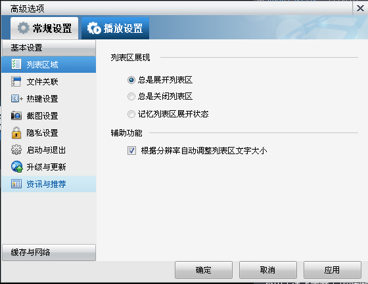The image size is (368, 284).
Task: Confirm with the 确定 button
Action: click(x=204, y=270)
